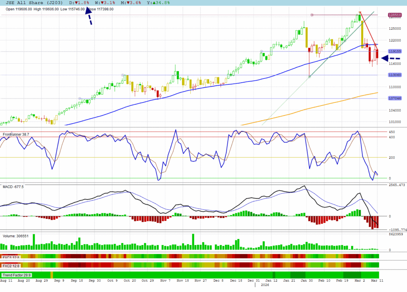Viewport: 407px width, 292px height.
Task: Click the Open 119606.00 price readout
Action: (17, 9)
